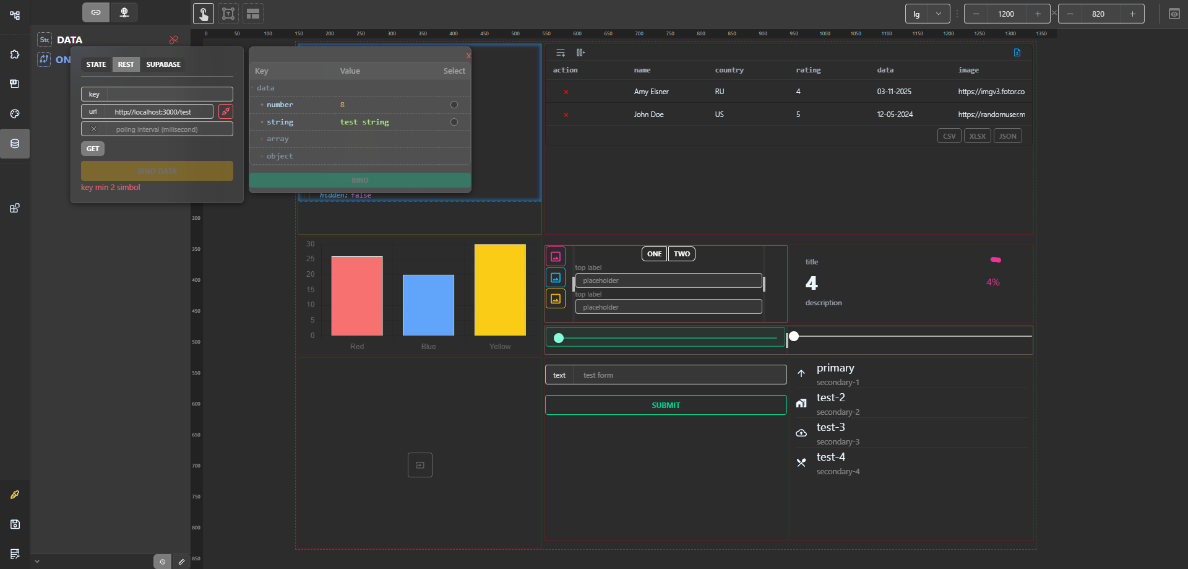Select the pointer interaction tool in top toolbar
The height and width of the screenshot is (569, 1188).
coord(204,12)
